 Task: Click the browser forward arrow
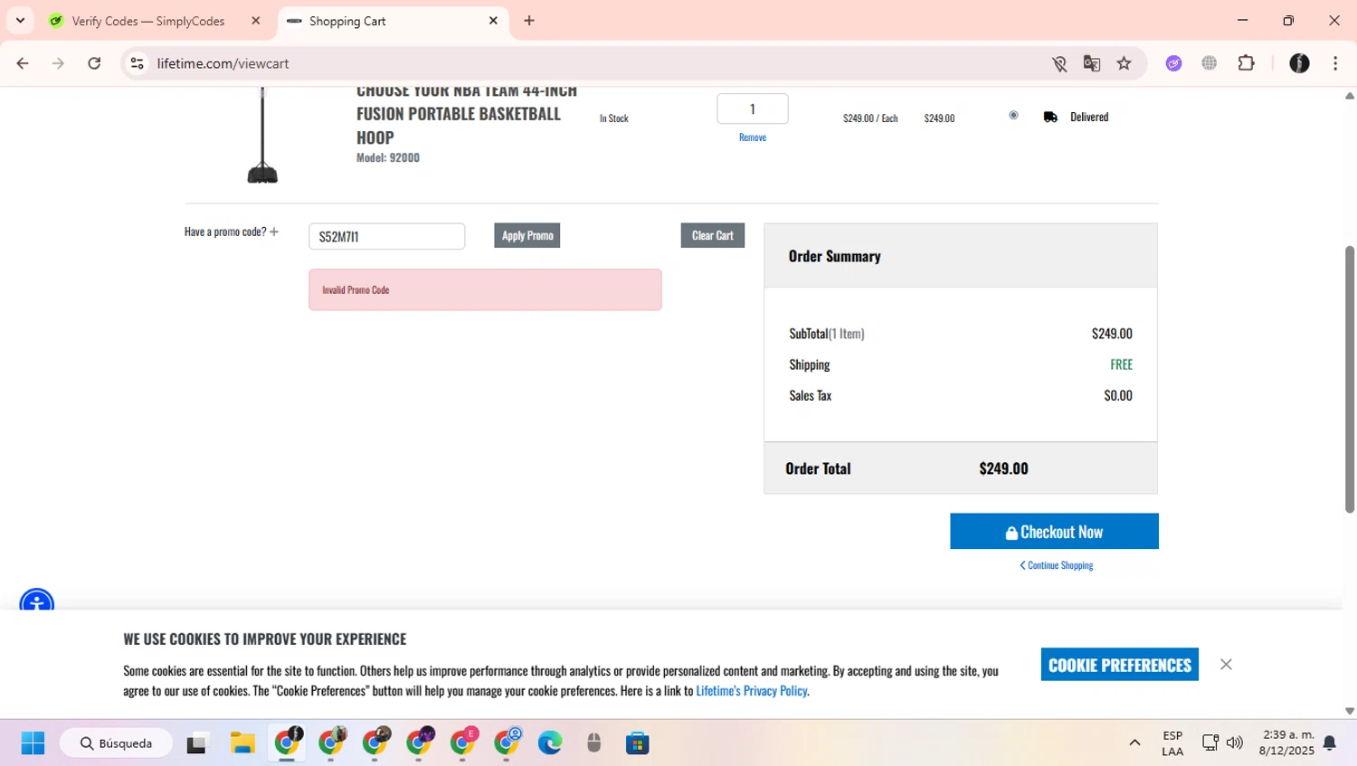pos(58,63)
